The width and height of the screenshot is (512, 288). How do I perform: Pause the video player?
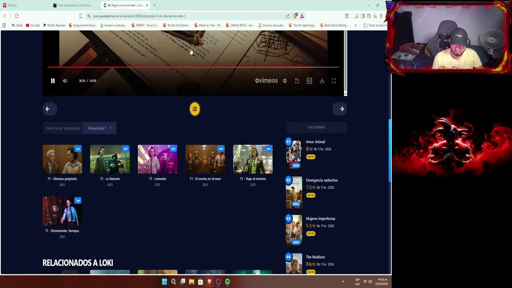click(53, 81)
